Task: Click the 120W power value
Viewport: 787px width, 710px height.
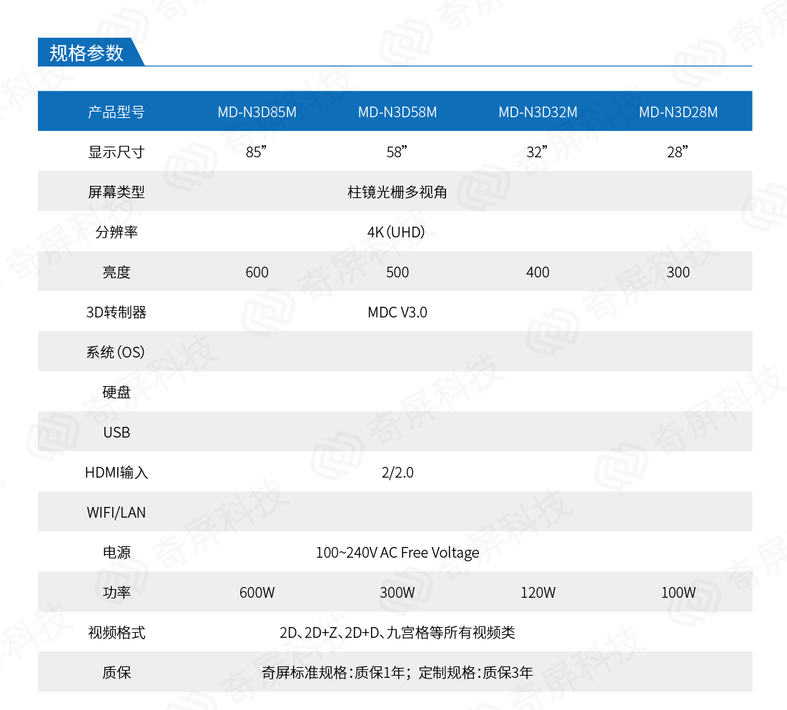Action: (x=538, y=593)
